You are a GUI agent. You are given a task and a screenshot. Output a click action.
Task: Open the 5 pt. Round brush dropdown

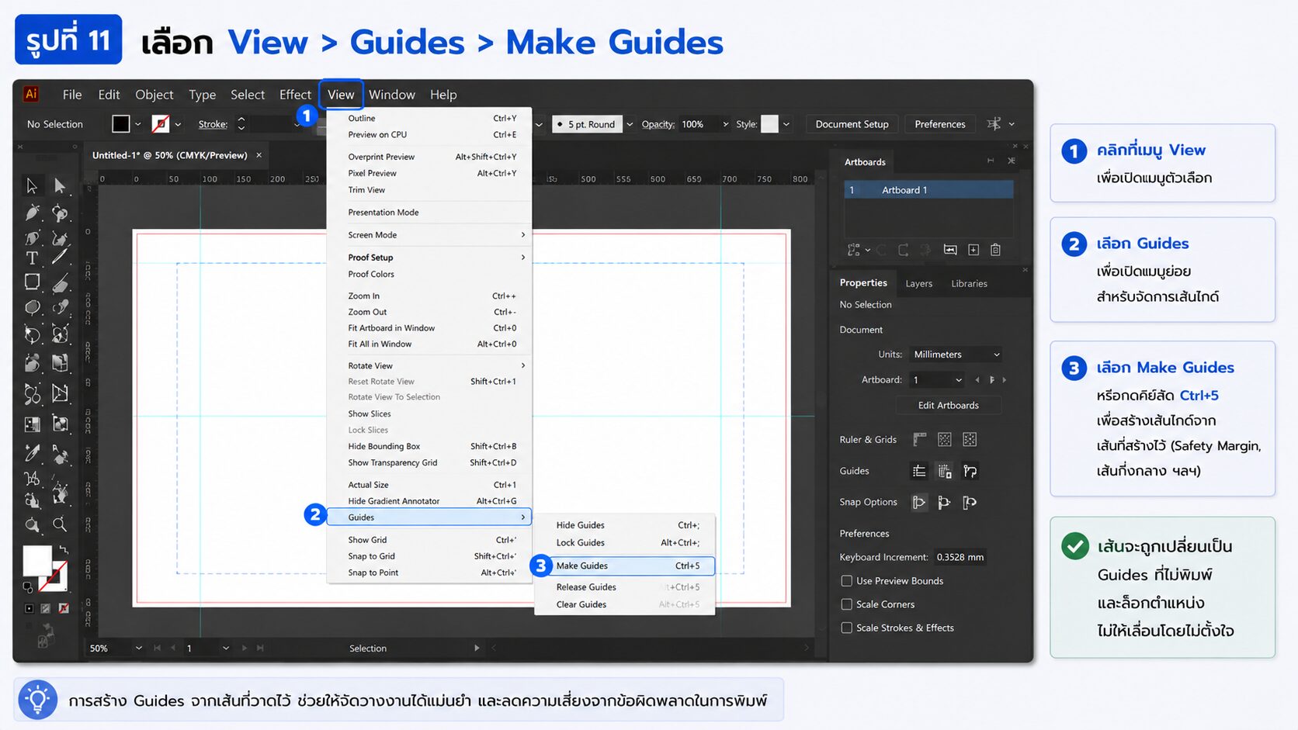click(630, 124)
